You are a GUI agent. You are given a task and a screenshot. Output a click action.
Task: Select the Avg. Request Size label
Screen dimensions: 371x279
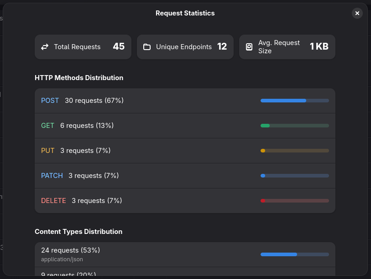279,47
